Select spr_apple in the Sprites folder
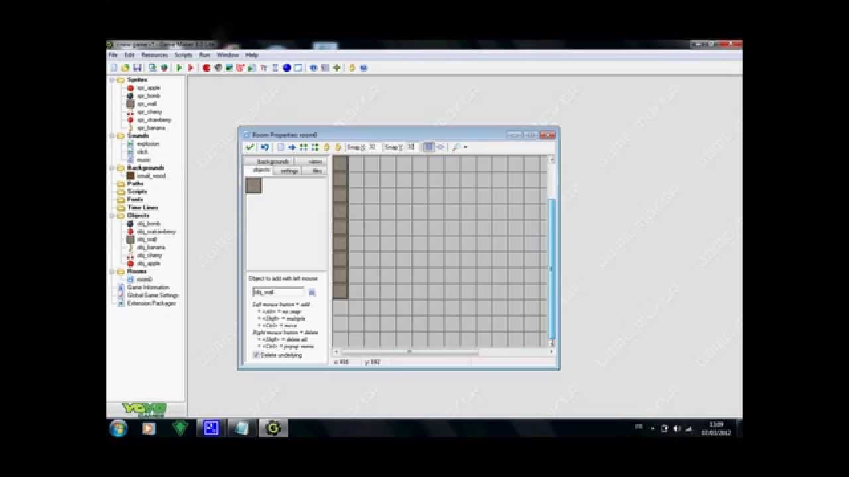The image size is (849, 477). click(x=148, y=88)
